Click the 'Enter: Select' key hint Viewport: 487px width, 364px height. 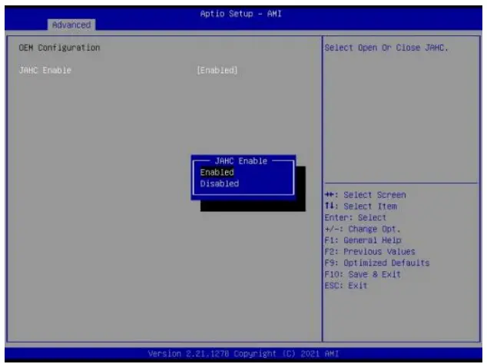tap(356, 218)
